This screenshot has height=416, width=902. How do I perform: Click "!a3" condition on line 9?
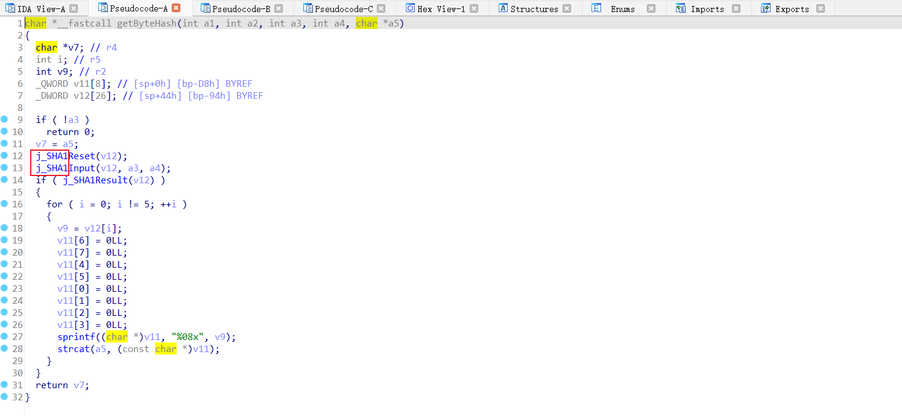click(71, 120)
